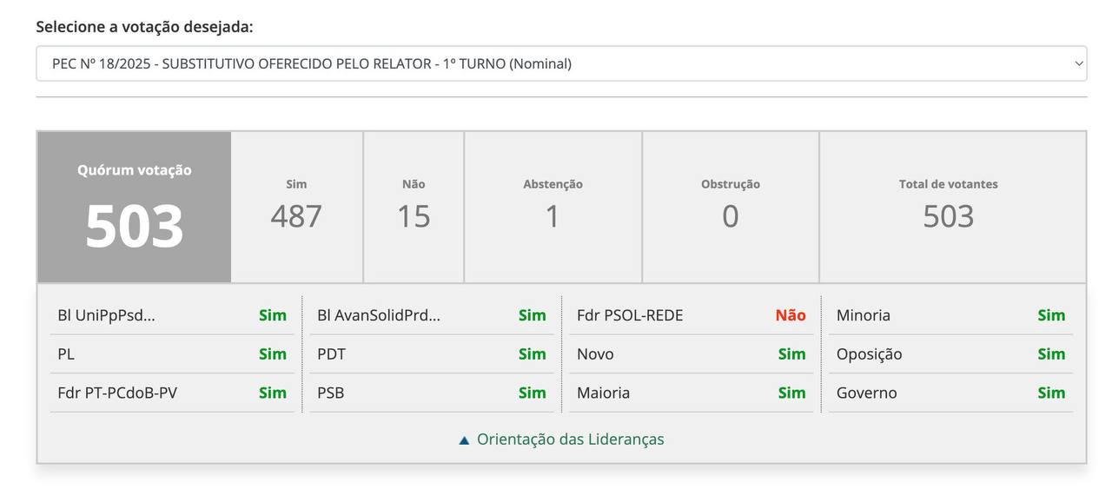Click the Maioria orientation row

coord(691,393)
